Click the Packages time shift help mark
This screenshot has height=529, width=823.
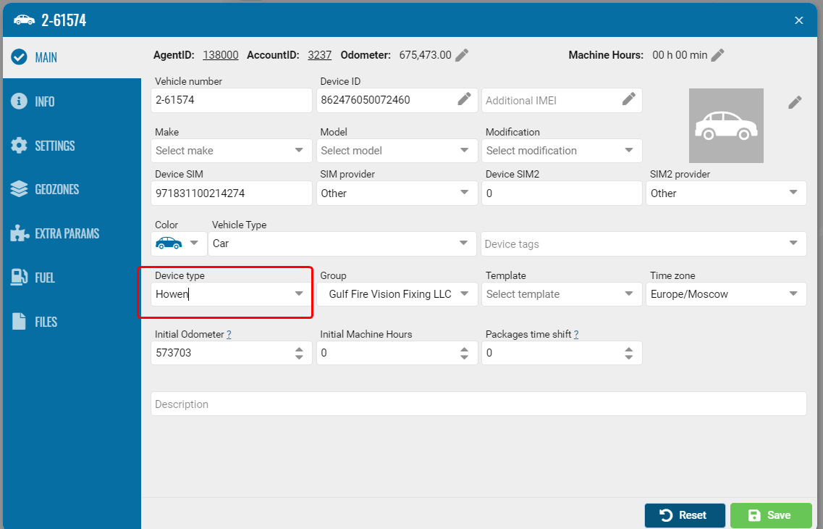pos(576,335)
